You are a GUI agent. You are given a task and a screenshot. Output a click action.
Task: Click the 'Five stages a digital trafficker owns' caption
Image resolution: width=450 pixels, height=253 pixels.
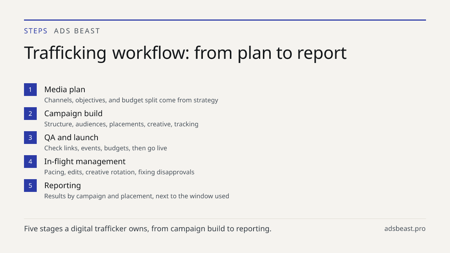point(148,229)
